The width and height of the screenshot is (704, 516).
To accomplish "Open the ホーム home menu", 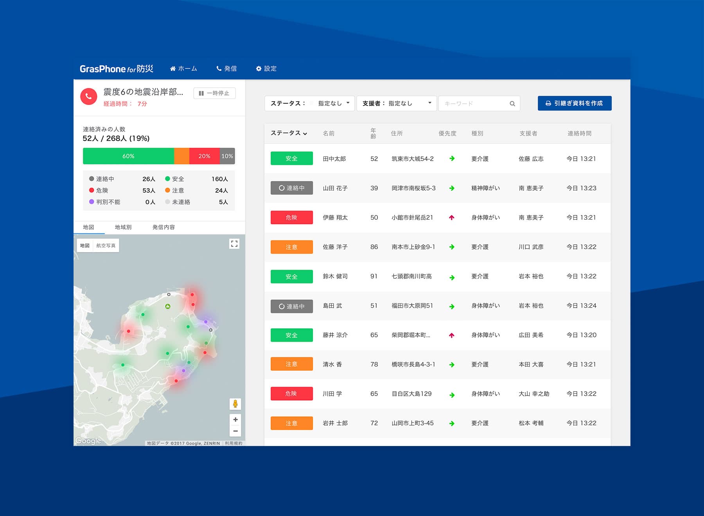I will coord(183,68).
